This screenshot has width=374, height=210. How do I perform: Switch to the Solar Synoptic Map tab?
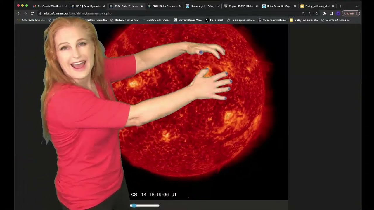tap(279, 6)
